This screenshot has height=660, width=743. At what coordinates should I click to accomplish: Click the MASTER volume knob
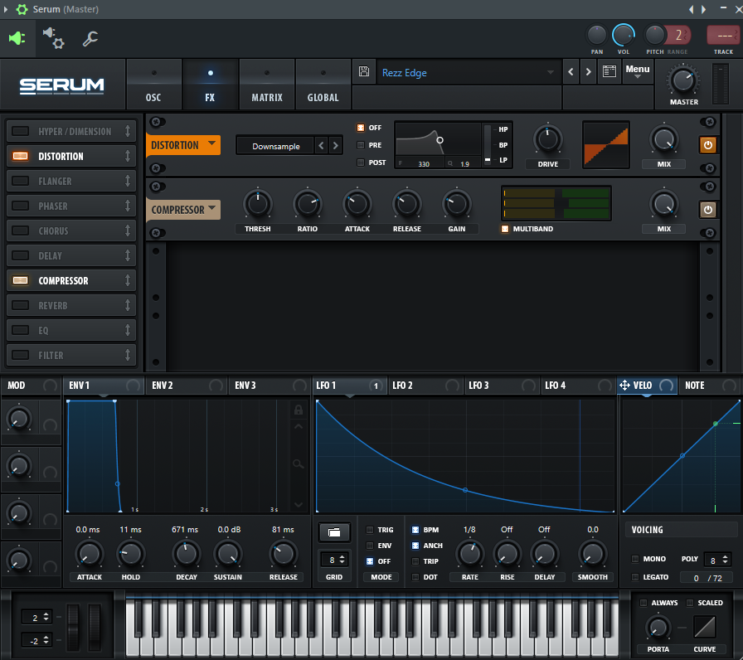(683, 80)
